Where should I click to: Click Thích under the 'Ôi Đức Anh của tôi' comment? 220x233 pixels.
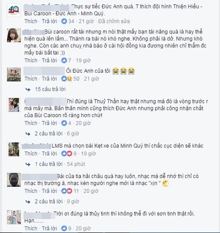click(31, 78)
